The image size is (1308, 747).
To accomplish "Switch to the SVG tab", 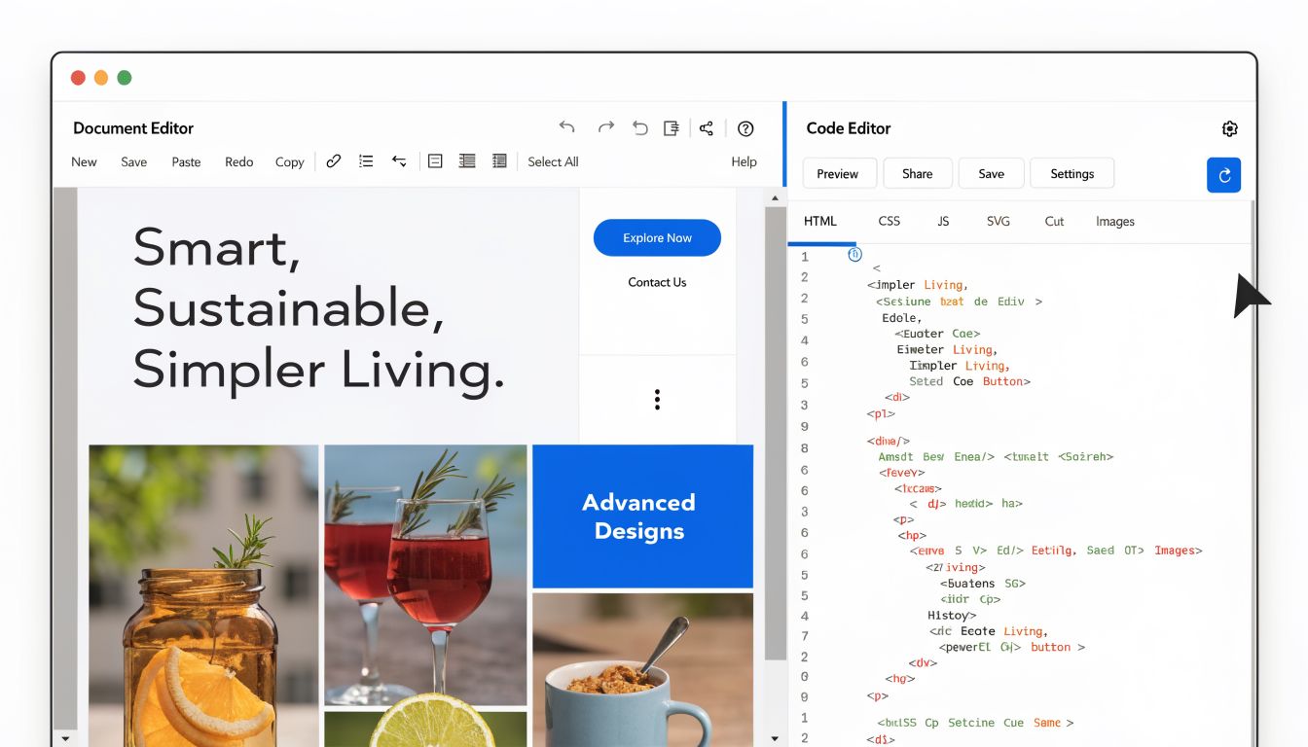I will pos(998,222).
